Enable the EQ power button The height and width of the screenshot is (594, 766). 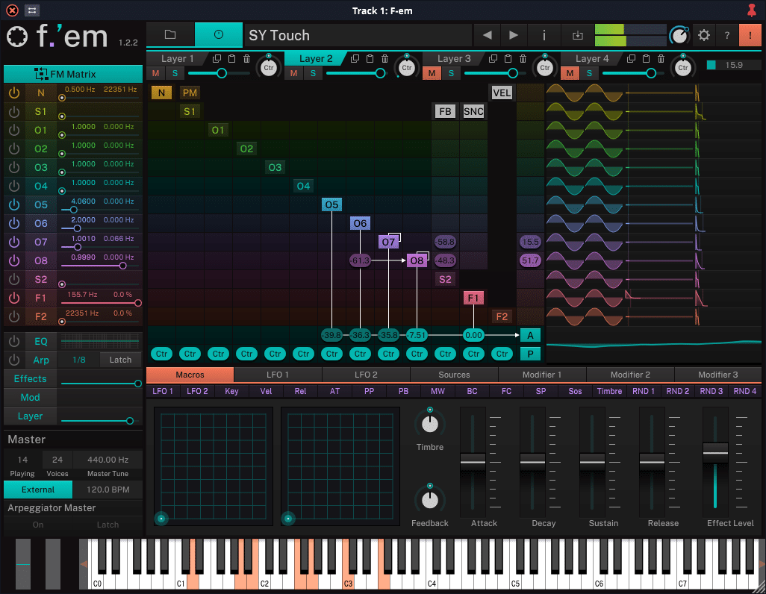[x=14, y=341]
